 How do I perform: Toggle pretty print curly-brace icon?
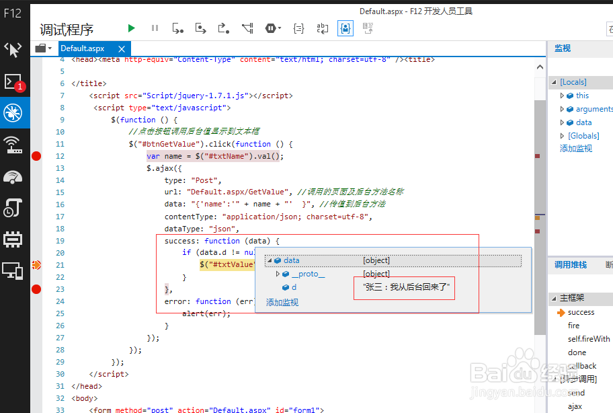(298, 28)
